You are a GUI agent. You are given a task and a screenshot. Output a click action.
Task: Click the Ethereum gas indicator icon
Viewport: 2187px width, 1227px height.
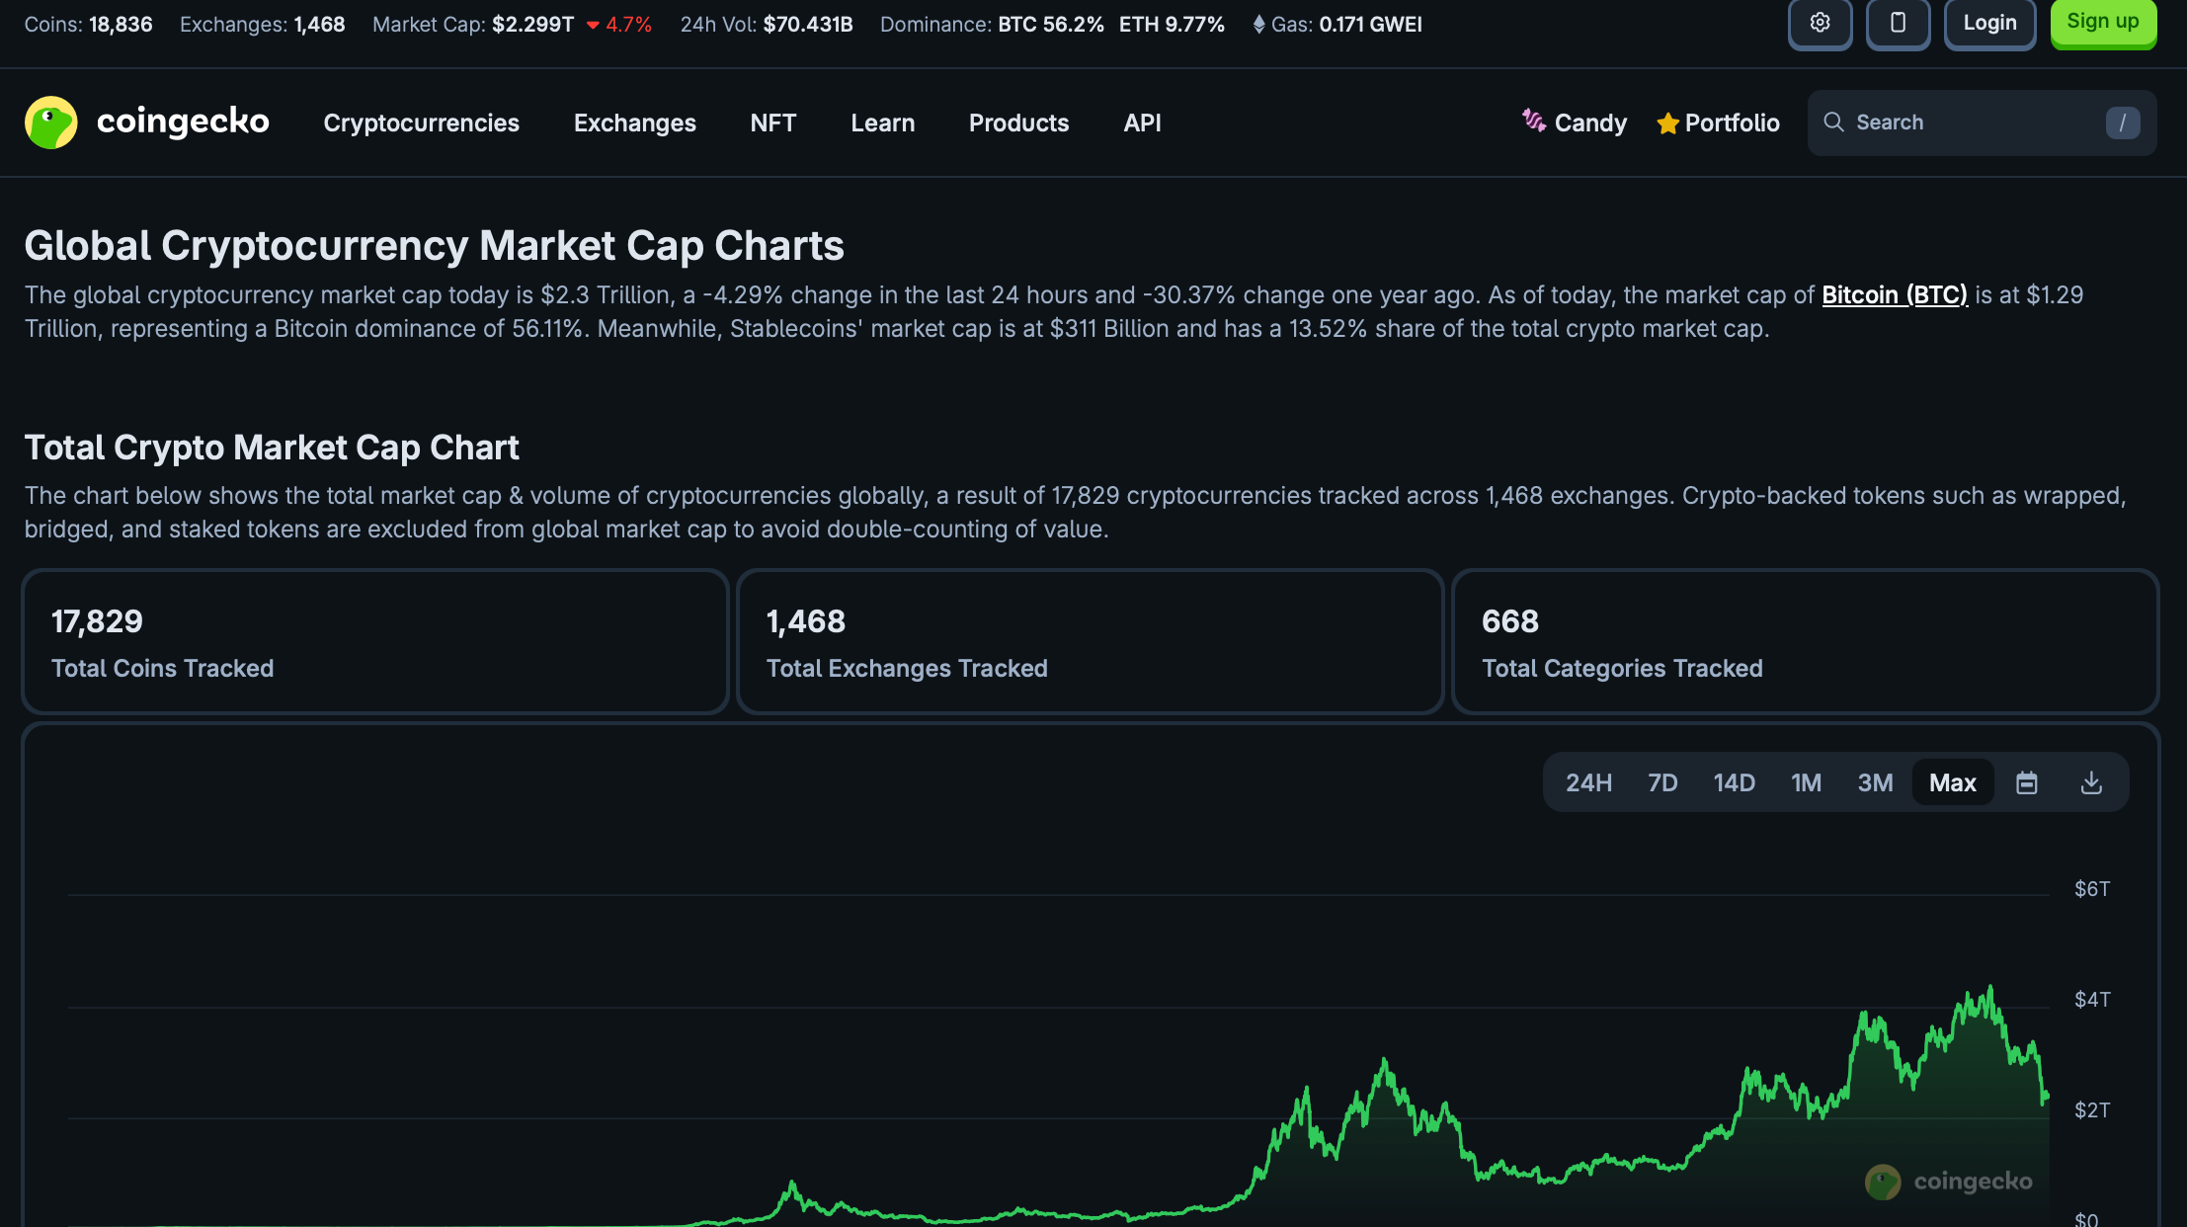pos(1258,25)
